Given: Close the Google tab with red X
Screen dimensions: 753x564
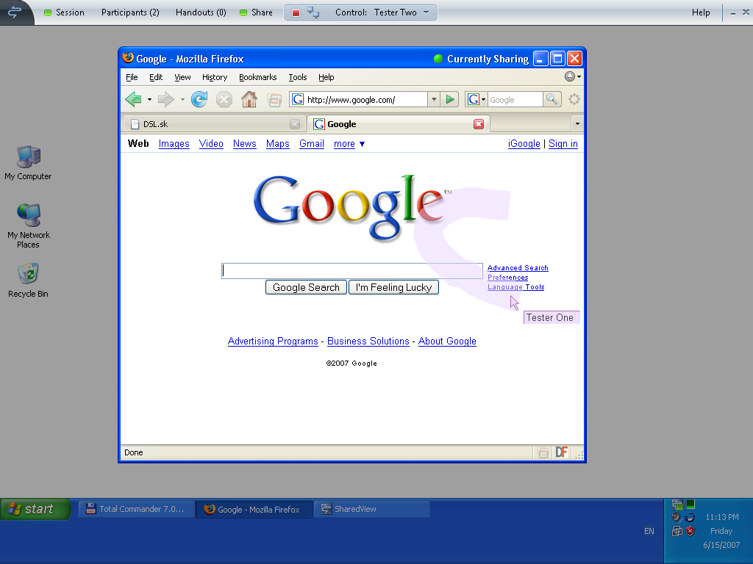Looking at the screenshot, I should tap(478, 124).
